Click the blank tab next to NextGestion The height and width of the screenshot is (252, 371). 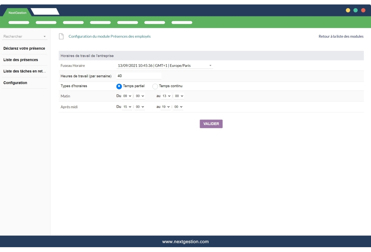45,12
